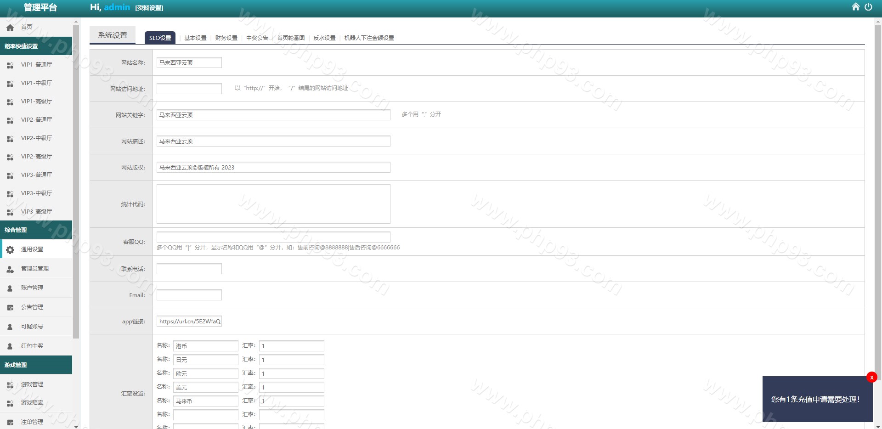The image size is (882, 429).
Task: Click the 公告管理 icon in sidebar
Action: (x=10, y=307)
